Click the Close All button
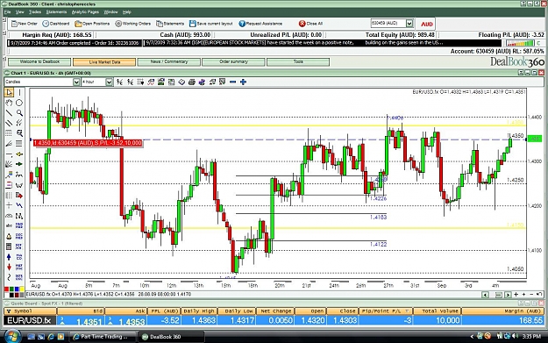 (x=310, y=24)
